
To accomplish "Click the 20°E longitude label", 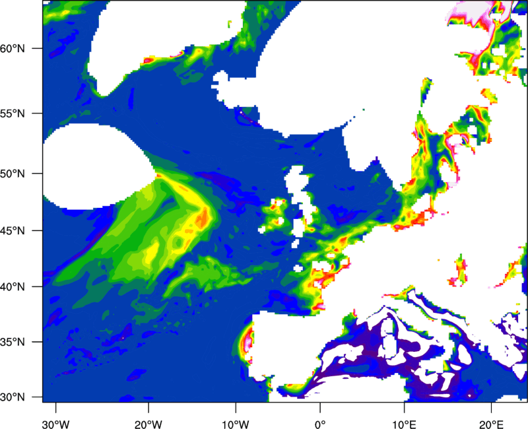I will click(x=491, y=424).
